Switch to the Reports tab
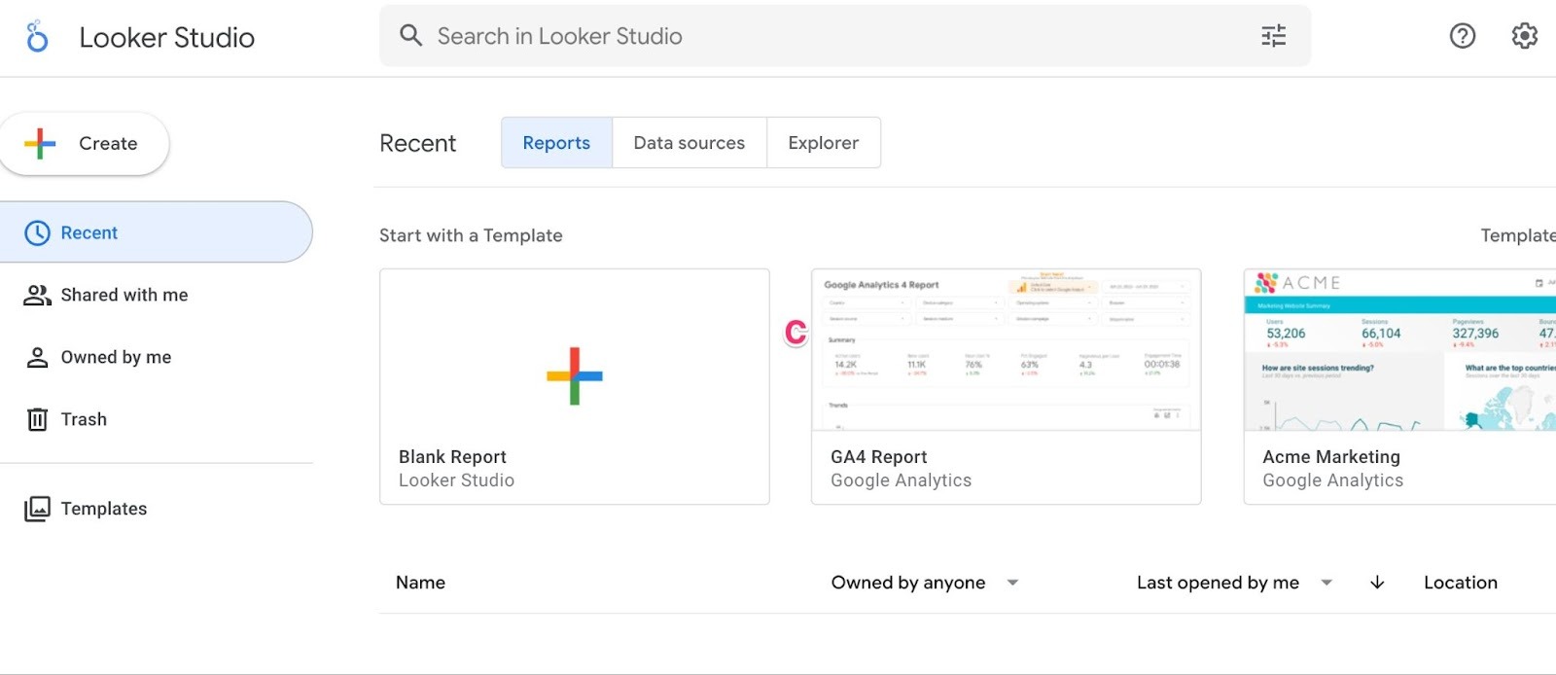Viewport: 1556px width, 675px height. click(556, 143)
